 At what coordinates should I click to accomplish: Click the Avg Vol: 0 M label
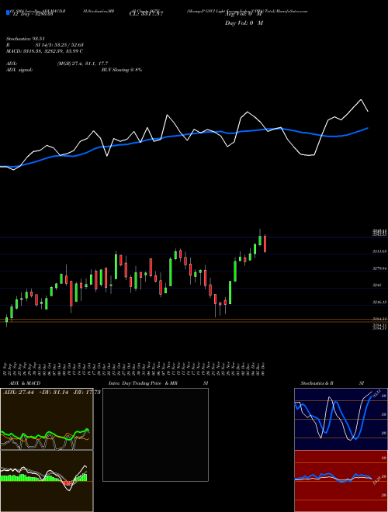(x=244, y=14)
